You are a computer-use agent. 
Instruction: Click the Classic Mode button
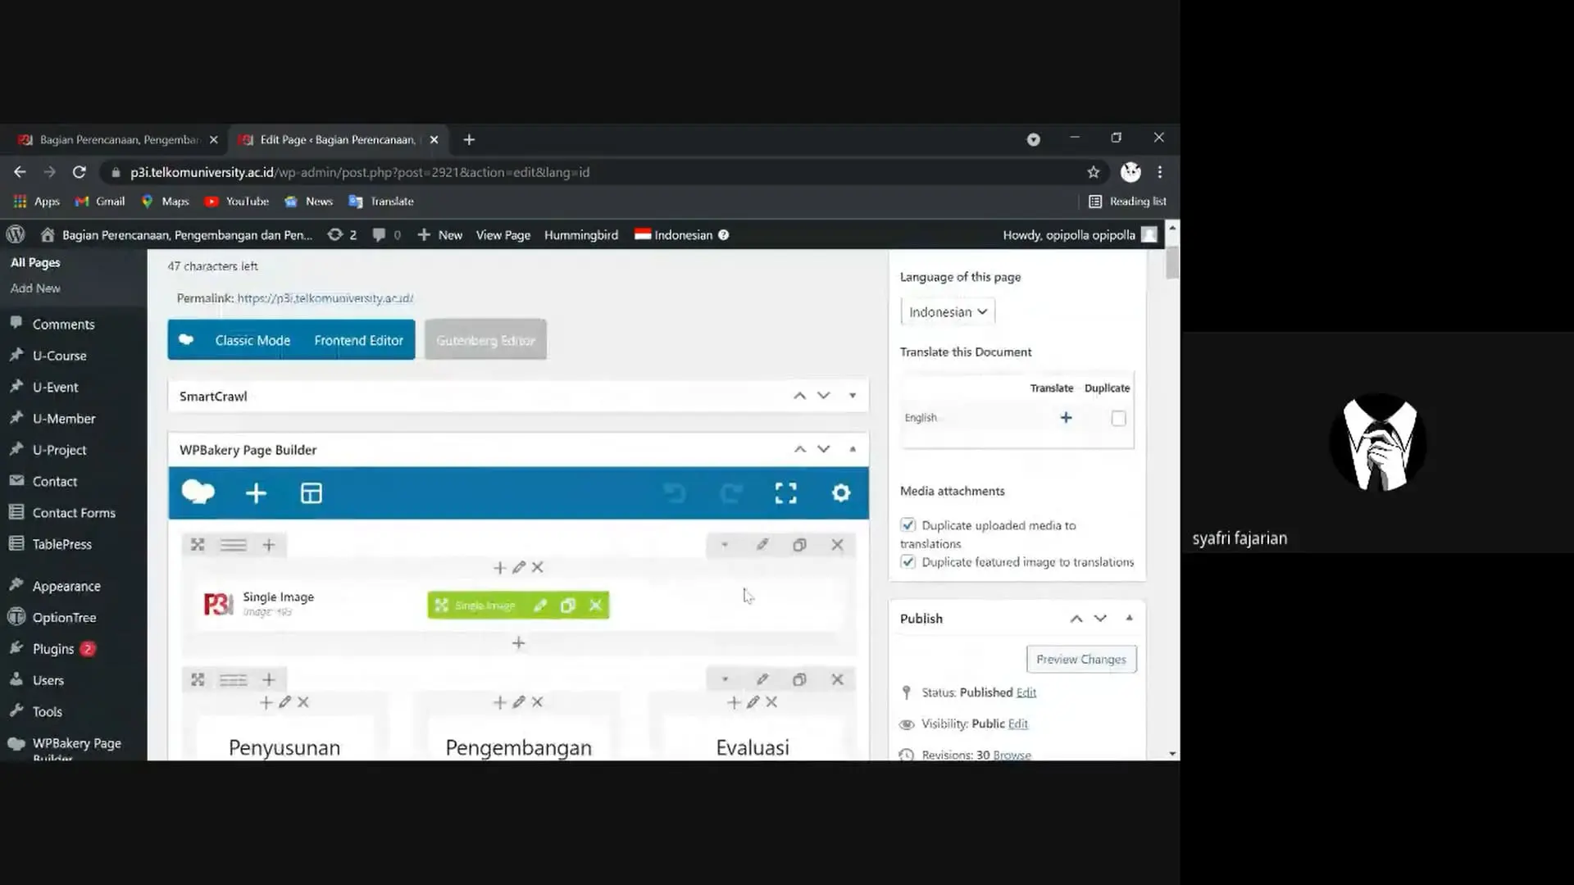(252, 340)
